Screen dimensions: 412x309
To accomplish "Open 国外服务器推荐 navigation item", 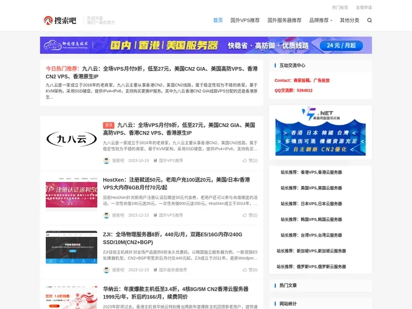I will [x=284, y=20].
